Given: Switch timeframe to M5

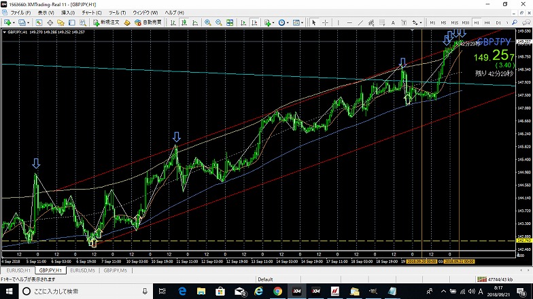Looking at the screenshot, I should [x=443, y=22].
